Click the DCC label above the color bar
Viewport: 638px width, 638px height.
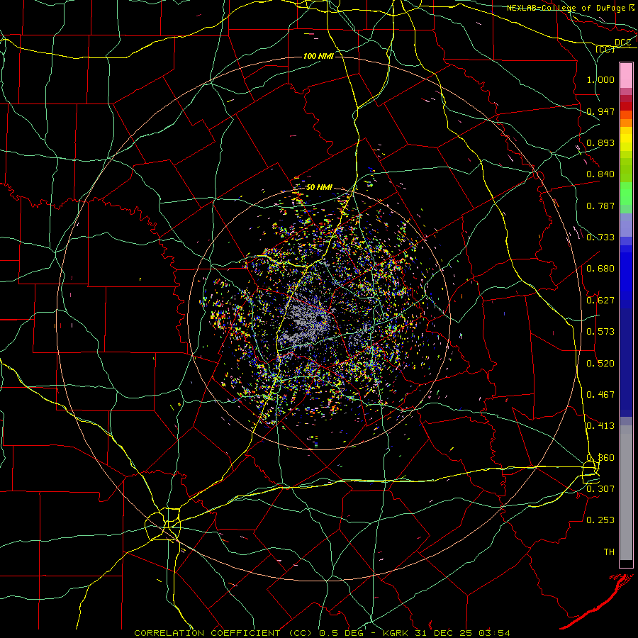tap(622, 42)
